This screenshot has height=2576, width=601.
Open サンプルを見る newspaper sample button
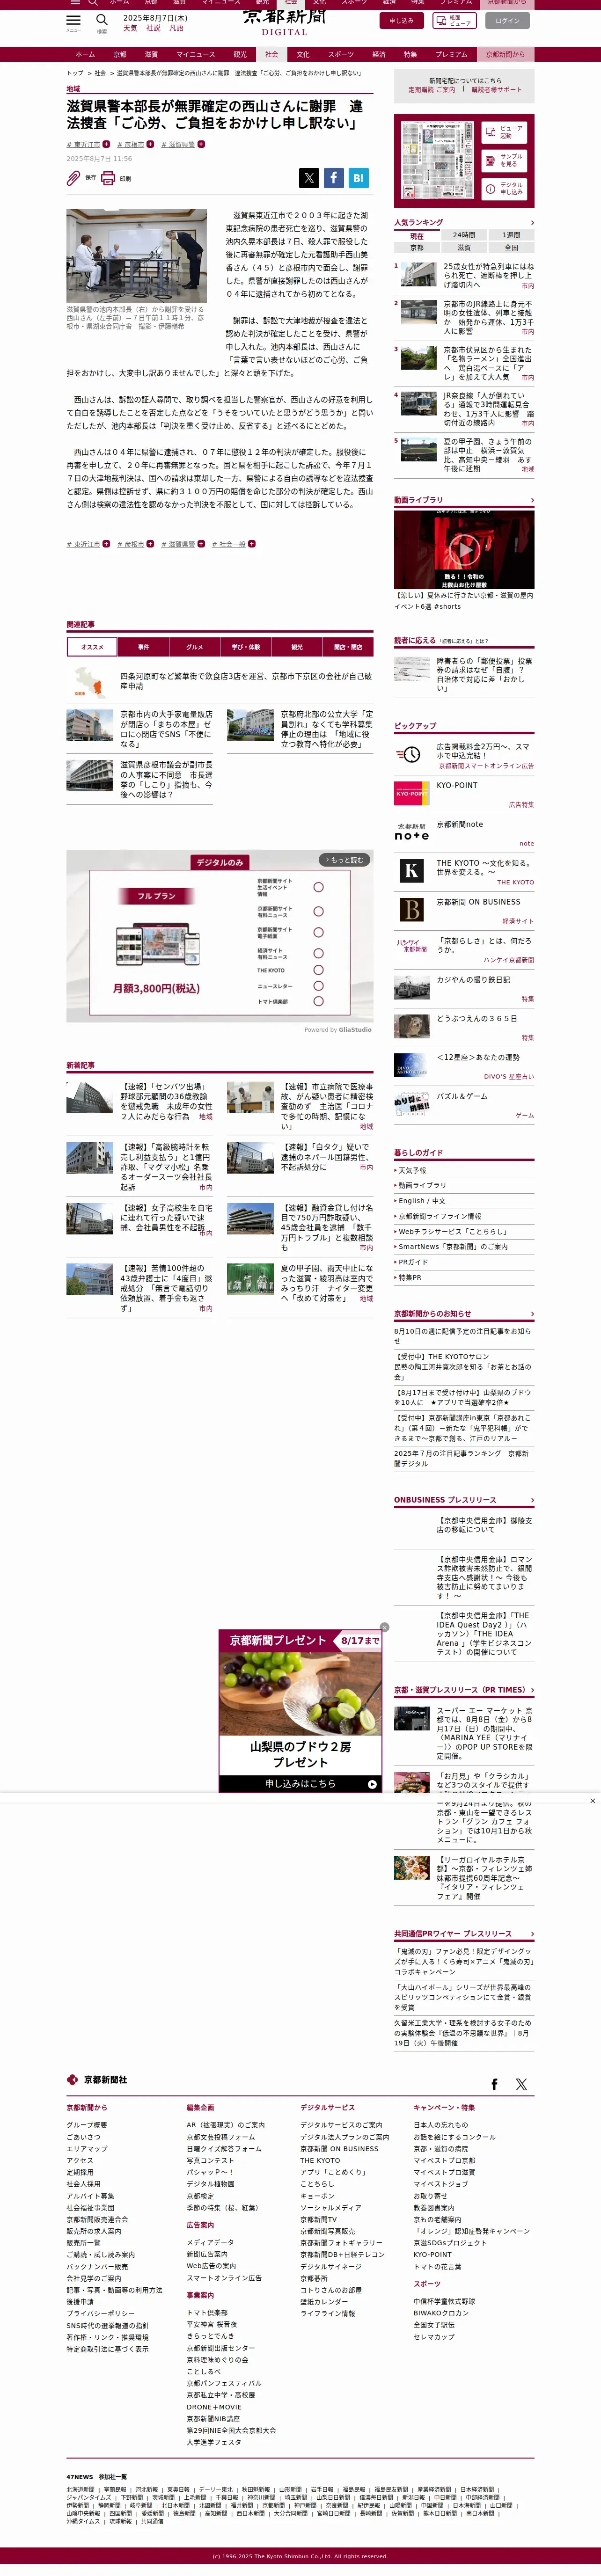(504, 160)
